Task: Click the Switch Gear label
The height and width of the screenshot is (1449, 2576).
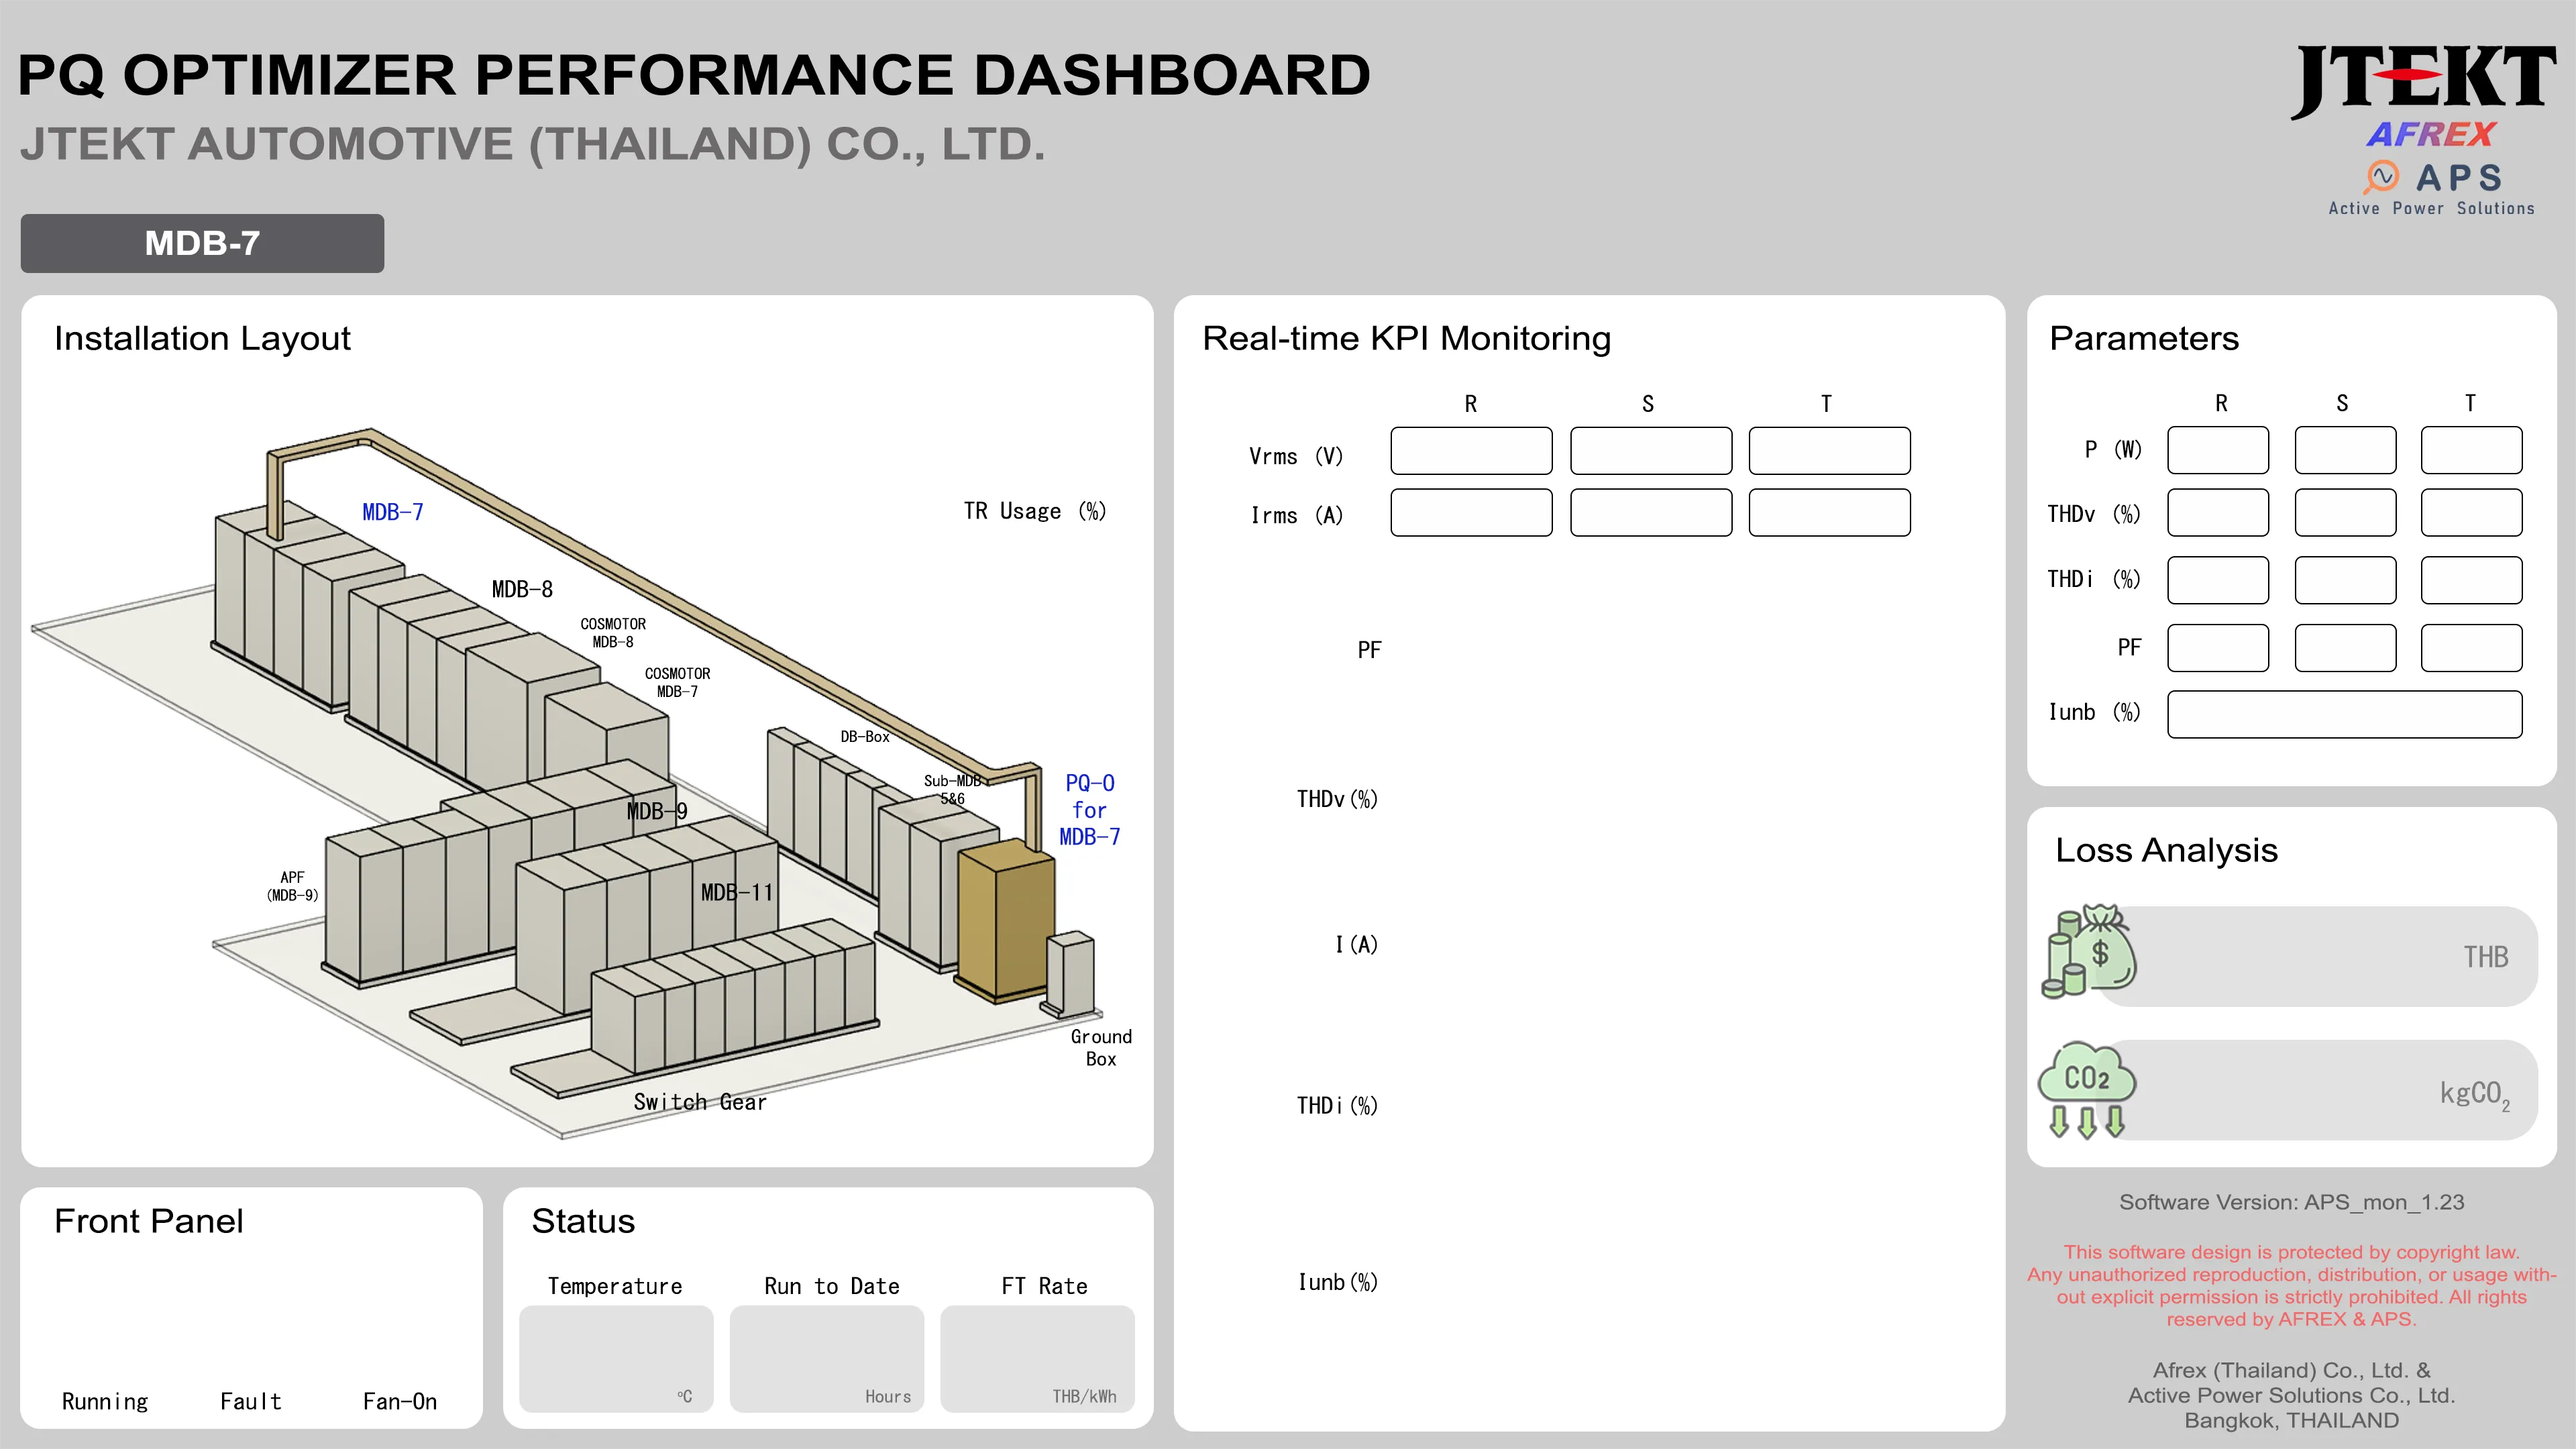Action: [700, 1102]
